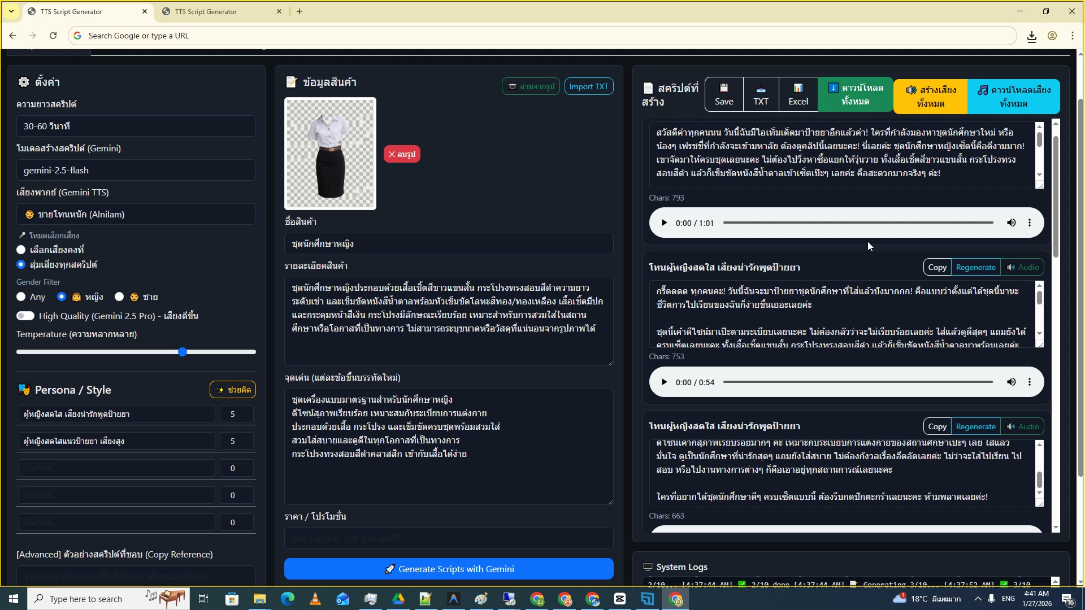Adjust the Temperature slider
This screenshot has width=1085, height=610.
(183, 351)
